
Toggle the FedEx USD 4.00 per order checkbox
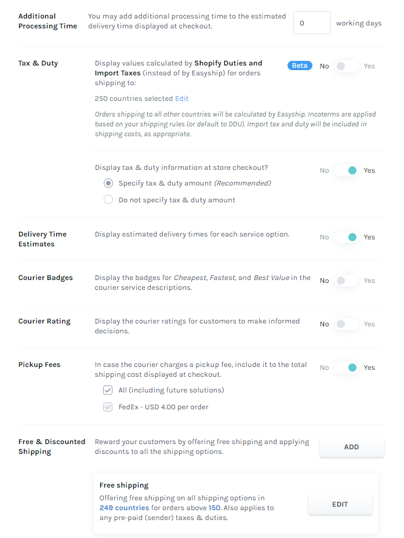pyautogui.click(x=108, y=407)
